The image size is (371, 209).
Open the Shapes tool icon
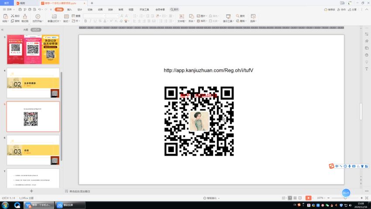coord(191,16)
